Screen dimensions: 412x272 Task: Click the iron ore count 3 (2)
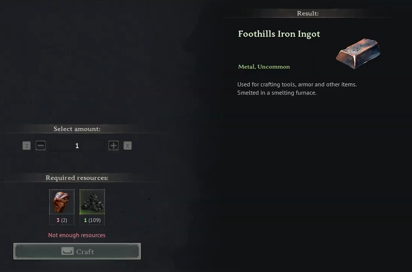(62, 220)
